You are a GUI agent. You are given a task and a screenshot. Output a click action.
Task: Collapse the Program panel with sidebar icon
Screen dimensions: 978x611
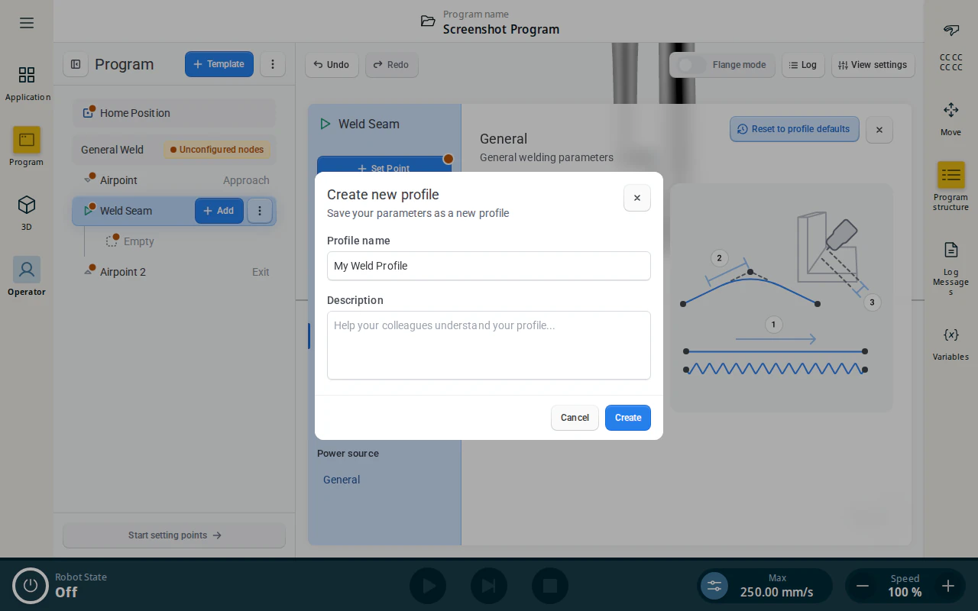click(76, 64)
